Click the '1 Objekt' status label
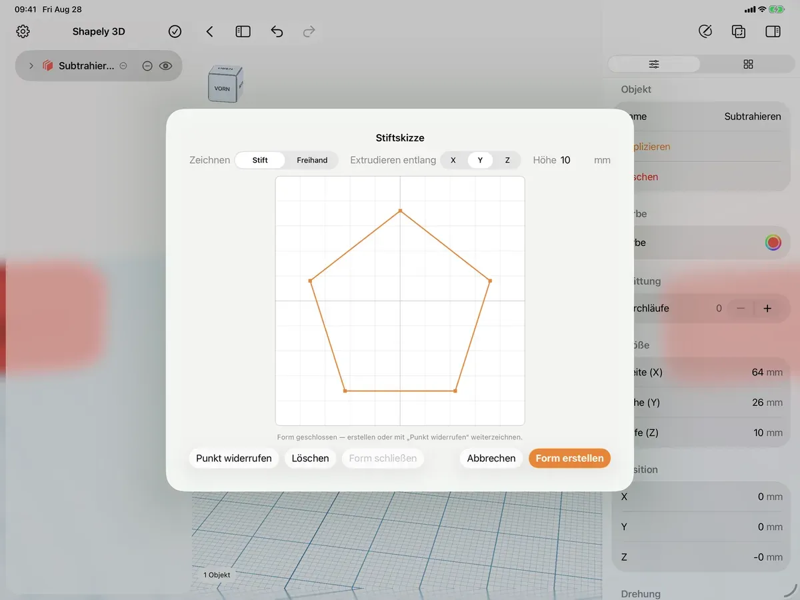The width and height of the screenshot is (800, 600). pyautogui.click(x=217, y=575)
